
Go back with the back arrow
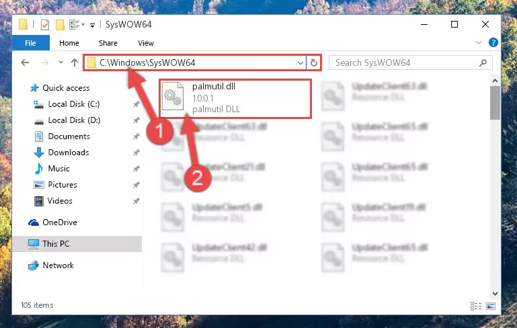tap(25, 63)
